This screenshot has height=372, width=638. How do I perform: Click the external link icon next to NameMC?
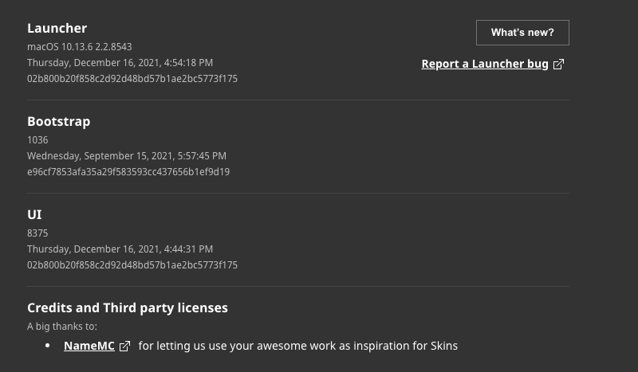[124, 347]
